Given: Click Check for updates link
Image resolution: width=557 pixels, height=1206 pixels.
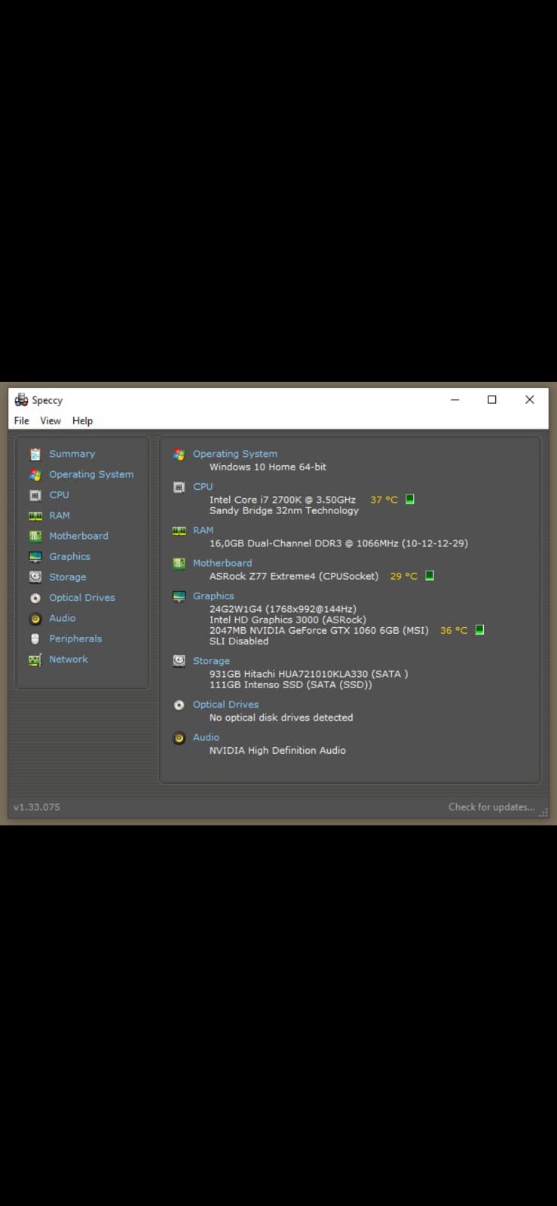Looking at the screenshot, I should coord(491,807).
